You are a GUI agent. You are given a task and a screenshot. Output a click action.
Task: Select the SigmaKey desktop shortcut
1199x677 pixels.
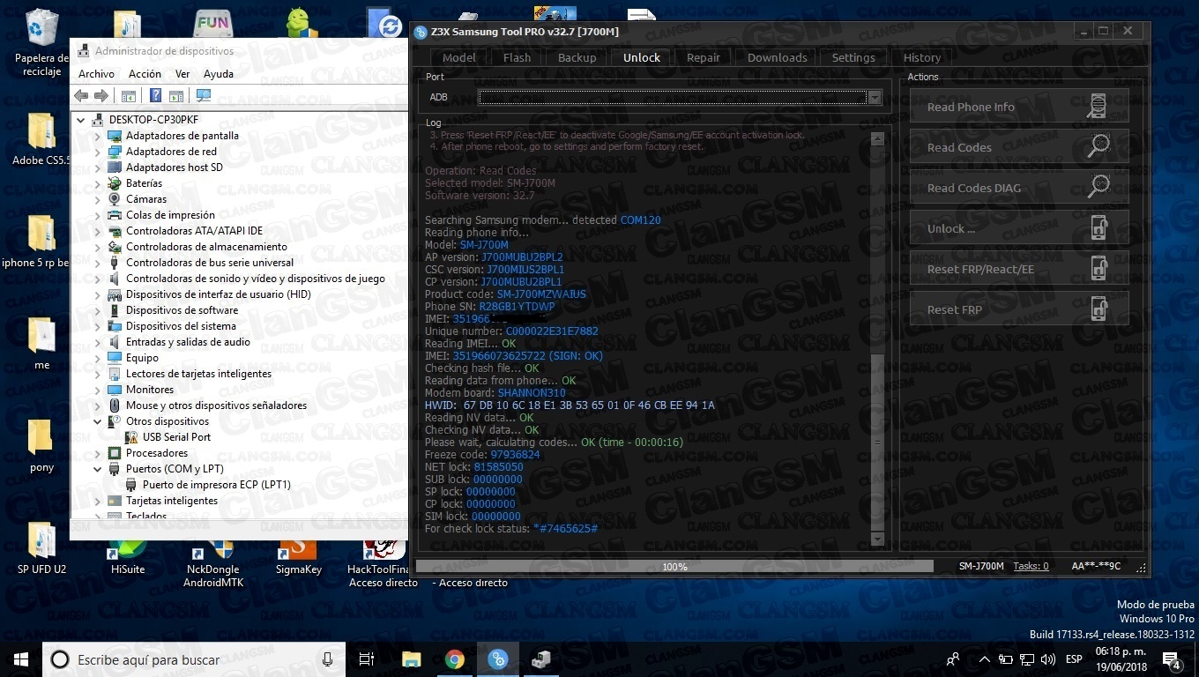[298, 557]
